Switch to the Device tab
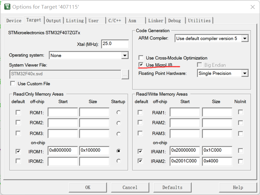Image resolution: width=260 pixels, height=195 pixels. [14, 21]
